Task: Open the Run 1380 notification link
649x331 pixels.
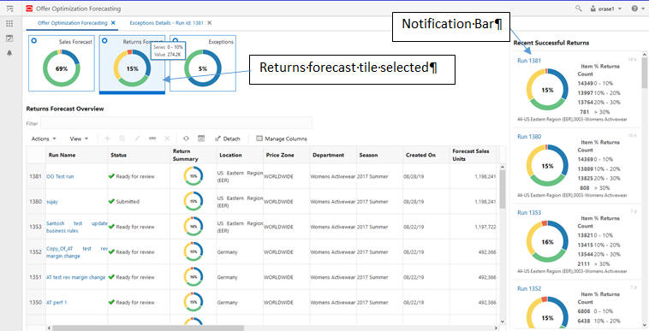Action: coord(529,137)
